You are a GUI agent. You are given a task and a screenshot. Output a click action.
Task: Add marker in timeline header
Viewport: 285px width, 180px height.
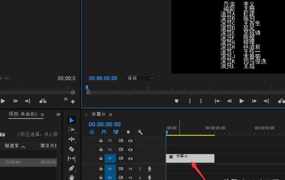point(128,132)
